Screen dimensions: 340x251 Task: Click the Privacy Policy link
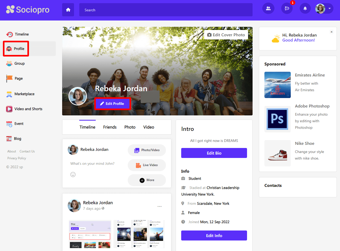(x=17, y=158)
